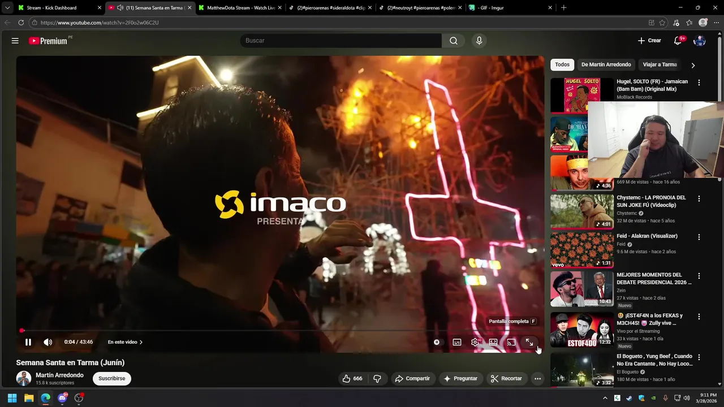724x407 pixels.
Task: Open Martín Arredondo channel name link
Action: pos(59,375)
